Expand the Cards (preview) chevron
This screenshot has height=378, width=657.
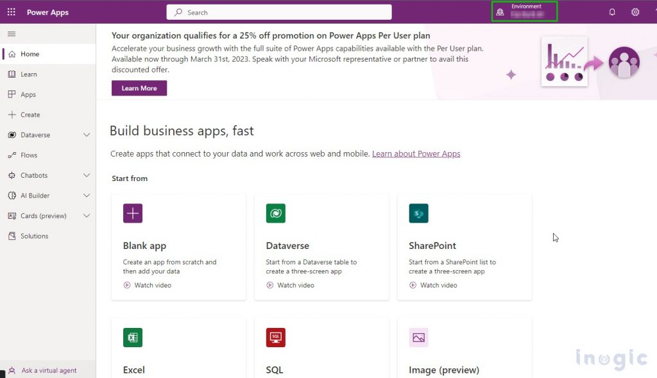click(x=87, y=216)
